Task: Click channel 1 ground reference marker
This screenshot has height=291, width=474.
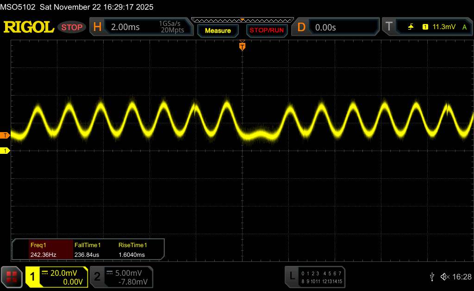Action: [x=5, y=151]
